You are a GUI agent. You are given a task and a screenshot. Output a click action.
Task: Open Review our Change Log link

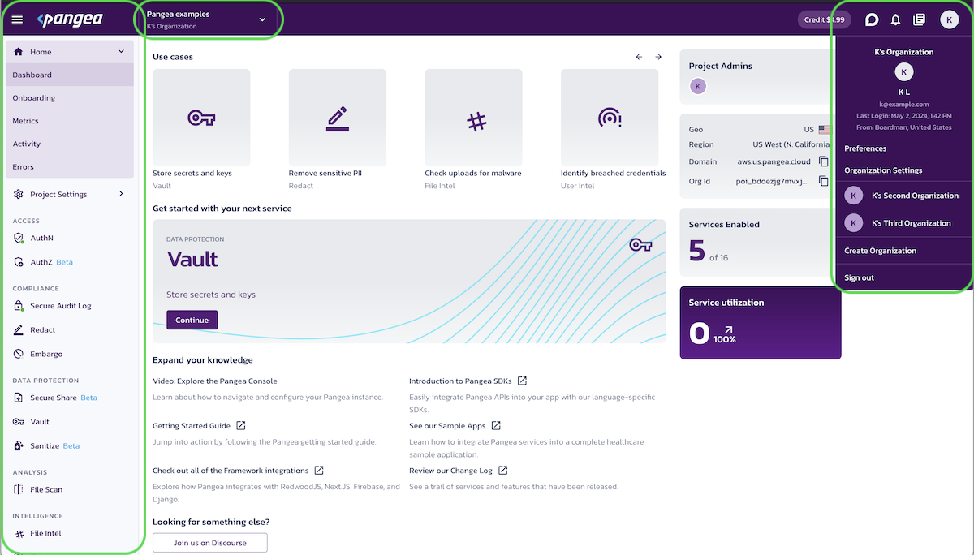(x=450, y=471)
